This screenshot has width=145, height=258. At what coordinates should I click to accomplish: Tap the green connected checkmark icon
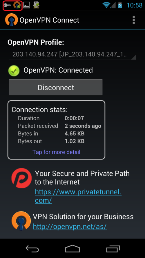[14, 71]
